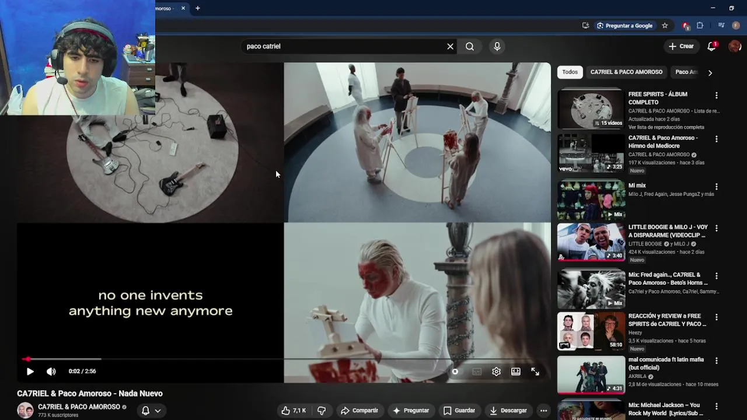Open options for REACCIÓN y REVIEW video
Viewport: 747px width, 420px height.
[x=716, y=317]
